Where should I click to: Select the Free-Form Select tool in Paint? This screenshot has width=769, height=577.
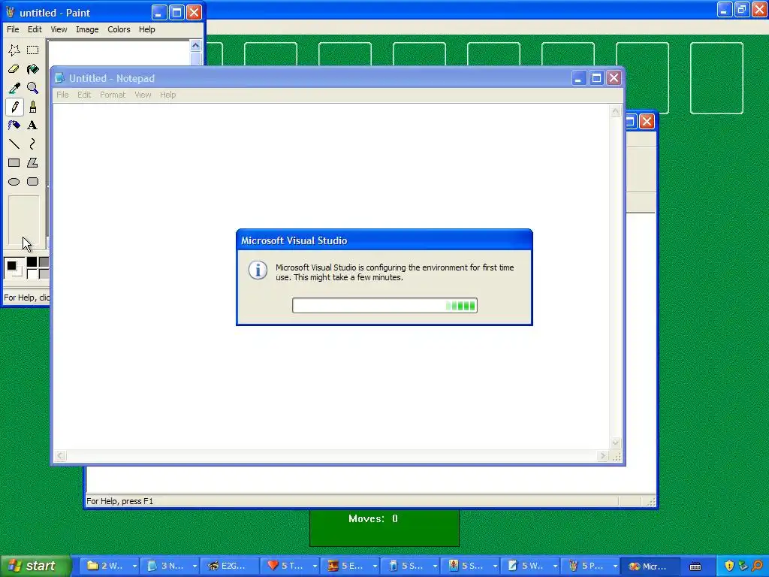coord(14,50)
